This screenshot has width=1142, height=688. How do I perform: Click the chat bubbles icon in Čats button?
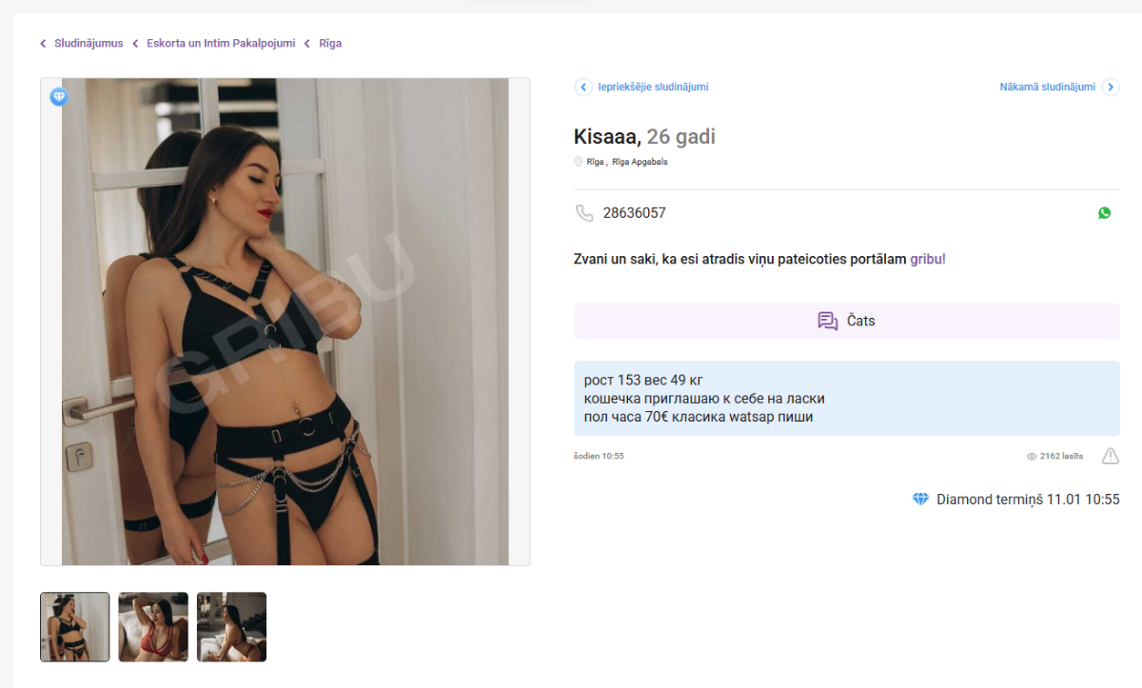828,321
